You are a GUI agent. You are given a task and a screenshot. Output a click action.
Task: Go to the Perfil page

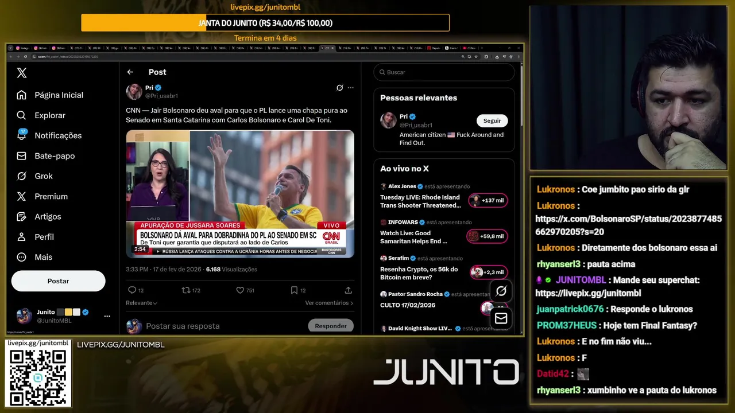coord(35,237)
